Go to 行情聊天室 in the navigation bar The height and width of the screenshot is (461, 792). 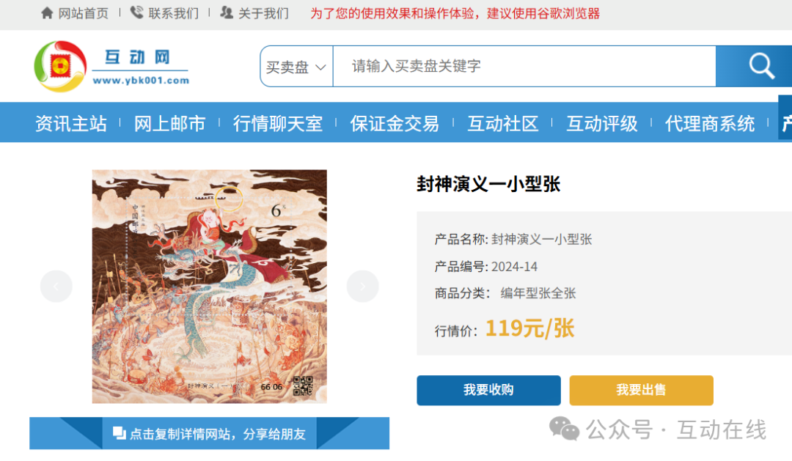pos(278,123)
